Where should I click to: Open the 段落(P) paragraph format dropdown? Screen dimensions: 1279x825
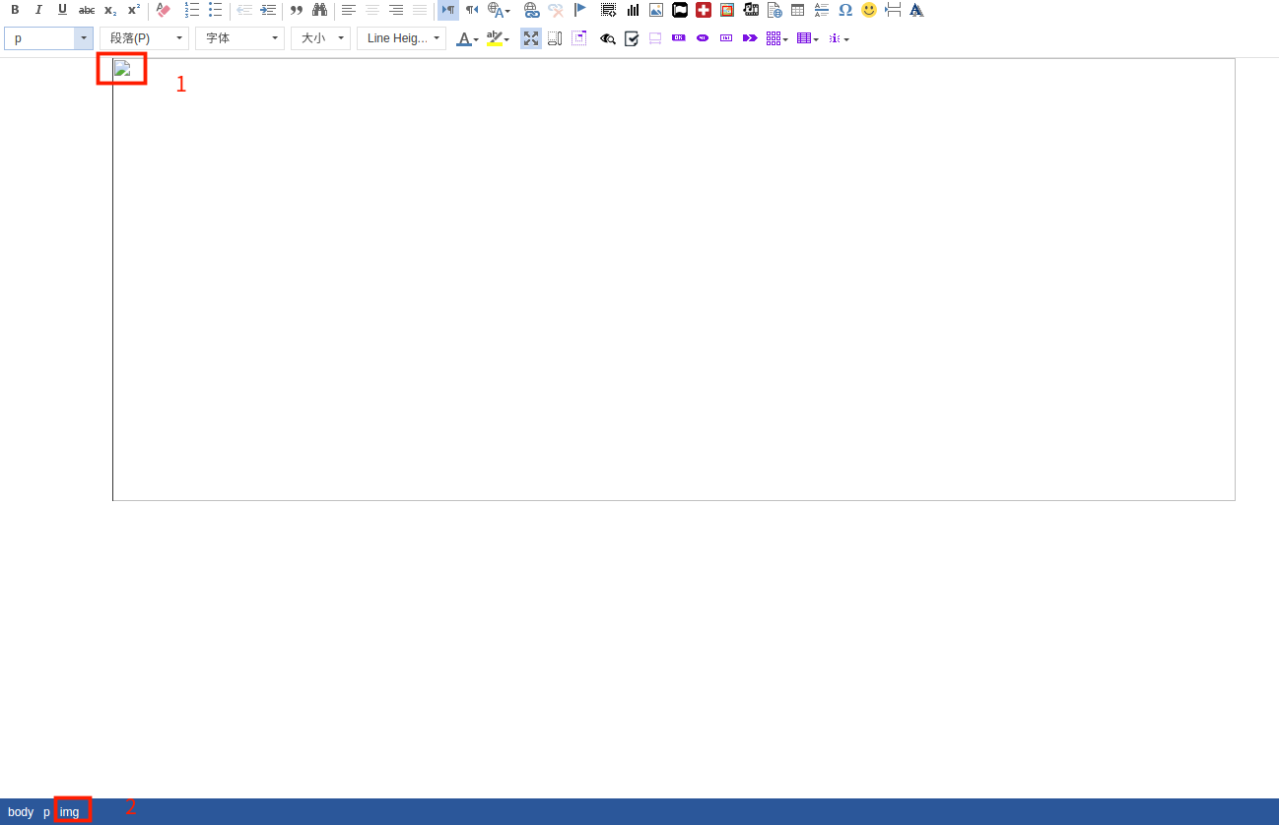144,38
